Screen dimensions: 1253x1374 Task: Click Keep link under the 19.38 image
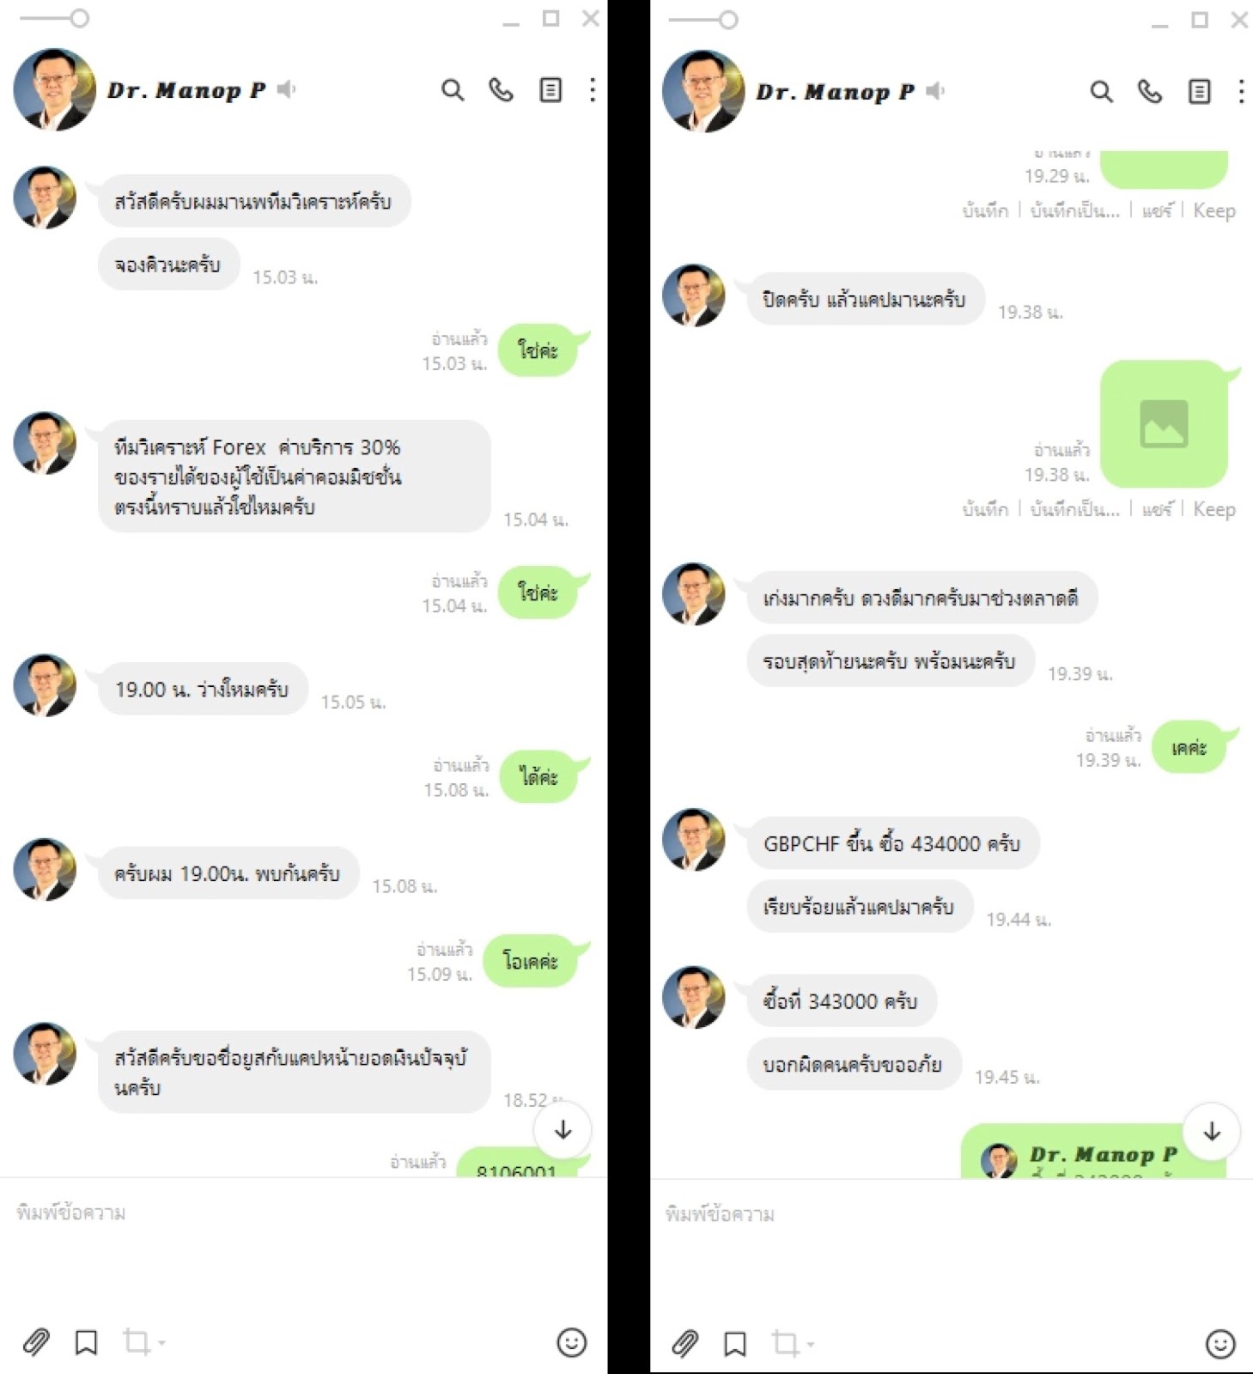pyautogui.click(x=1214, y=509)
